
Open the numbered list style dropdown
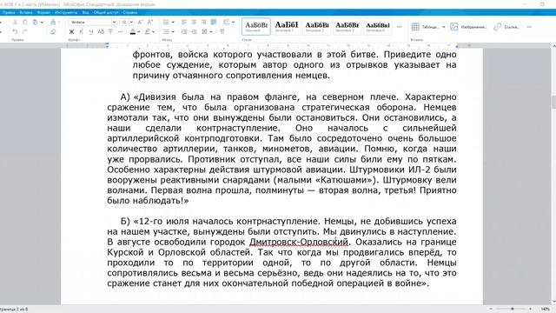[x=173, y=31]
